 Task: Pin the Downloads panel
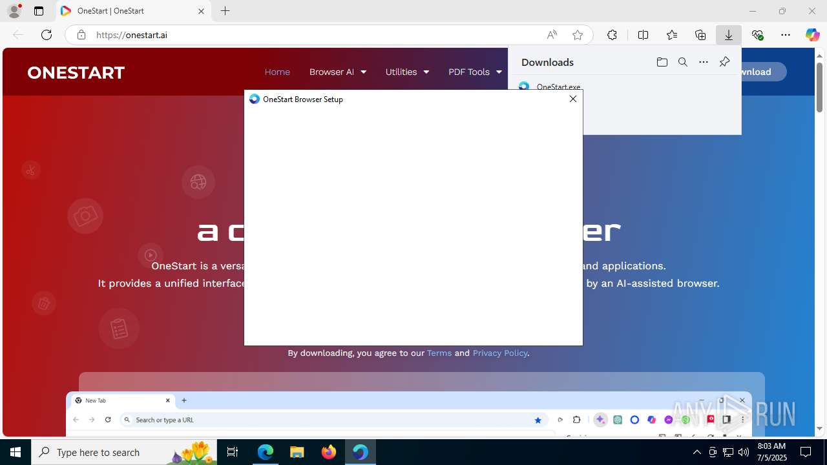(x=724, y=62)
